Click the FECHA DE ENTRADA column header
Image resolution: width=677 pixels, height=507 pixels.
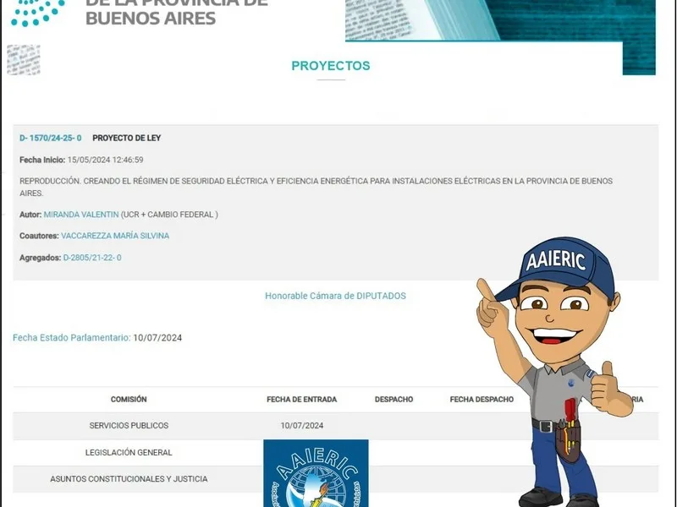pyautogui.click(x=302, y=399)
